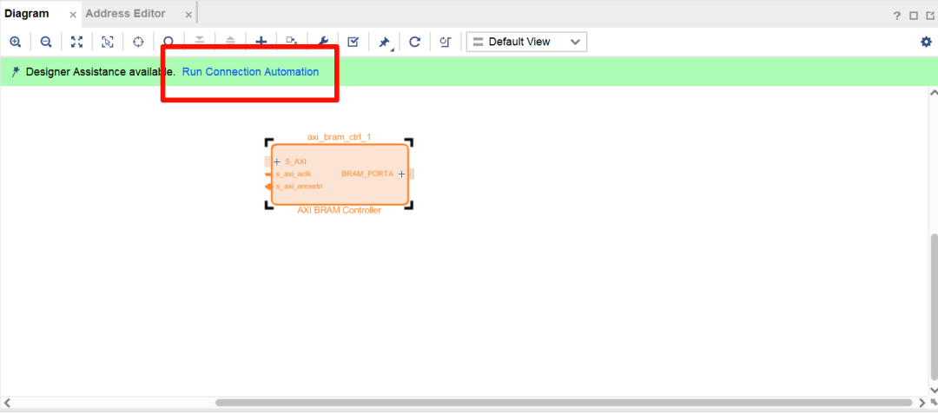
Task: Click the Collapse All toolbar icon
Action: 199,40
